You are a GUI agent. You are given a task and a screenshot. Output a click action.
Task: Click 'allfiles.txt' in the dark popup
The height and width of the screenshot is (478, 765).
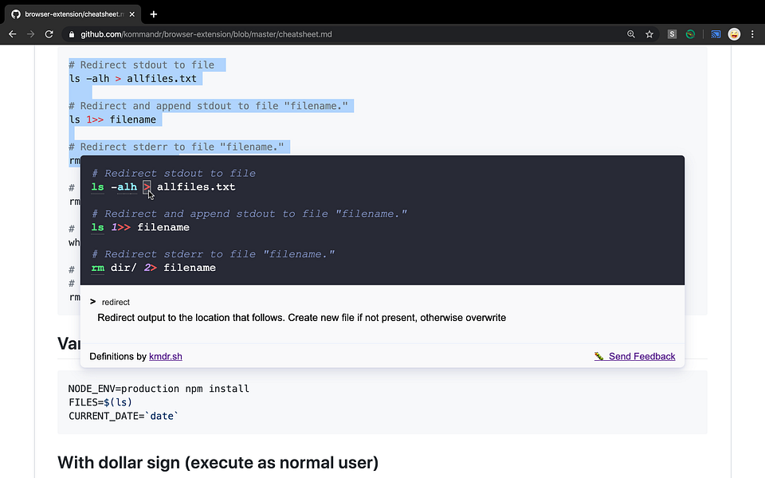tap(196, 186)
